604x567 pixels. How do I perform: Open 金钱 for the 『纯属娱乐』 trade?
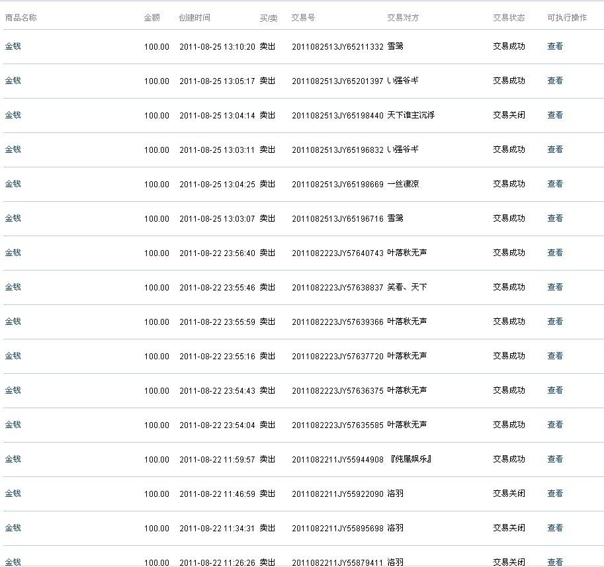13,459
